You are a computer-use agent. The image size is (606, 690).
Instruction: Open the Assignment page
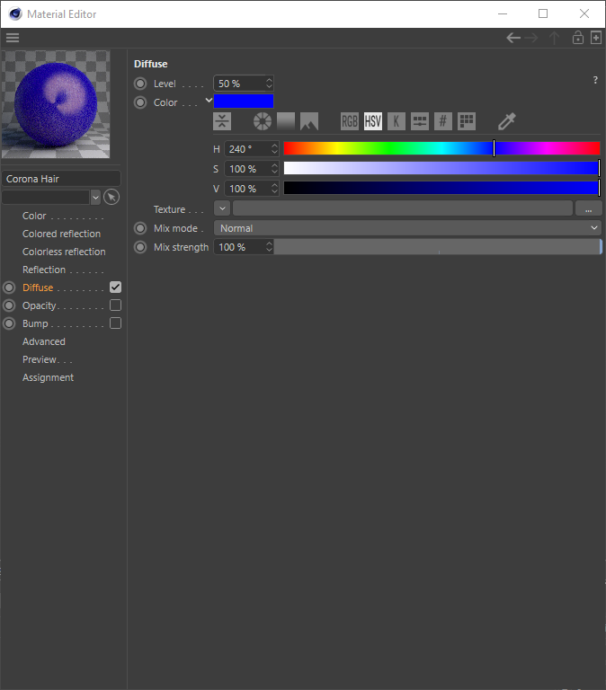click(x=48, y=378)
